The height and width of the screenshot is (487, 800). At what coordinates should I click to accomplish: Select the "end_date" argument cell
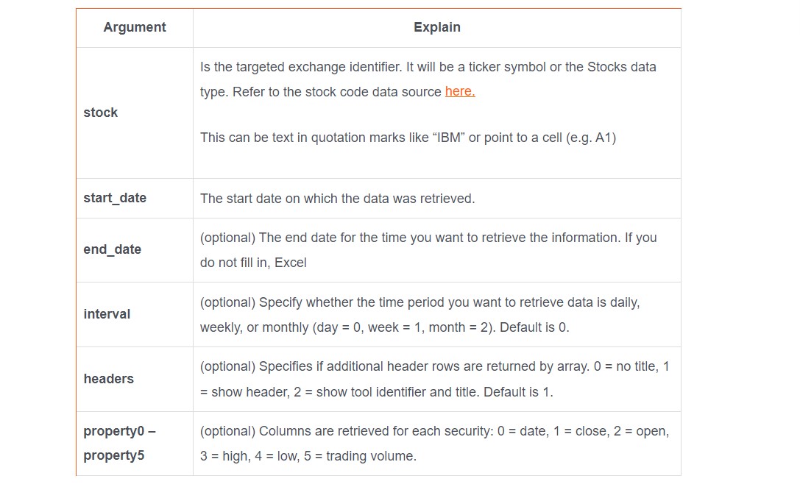coord(135,250)
